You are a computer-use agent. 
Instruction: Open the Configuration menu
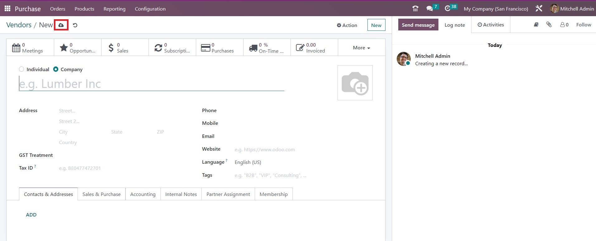click(x=150, y=9)
